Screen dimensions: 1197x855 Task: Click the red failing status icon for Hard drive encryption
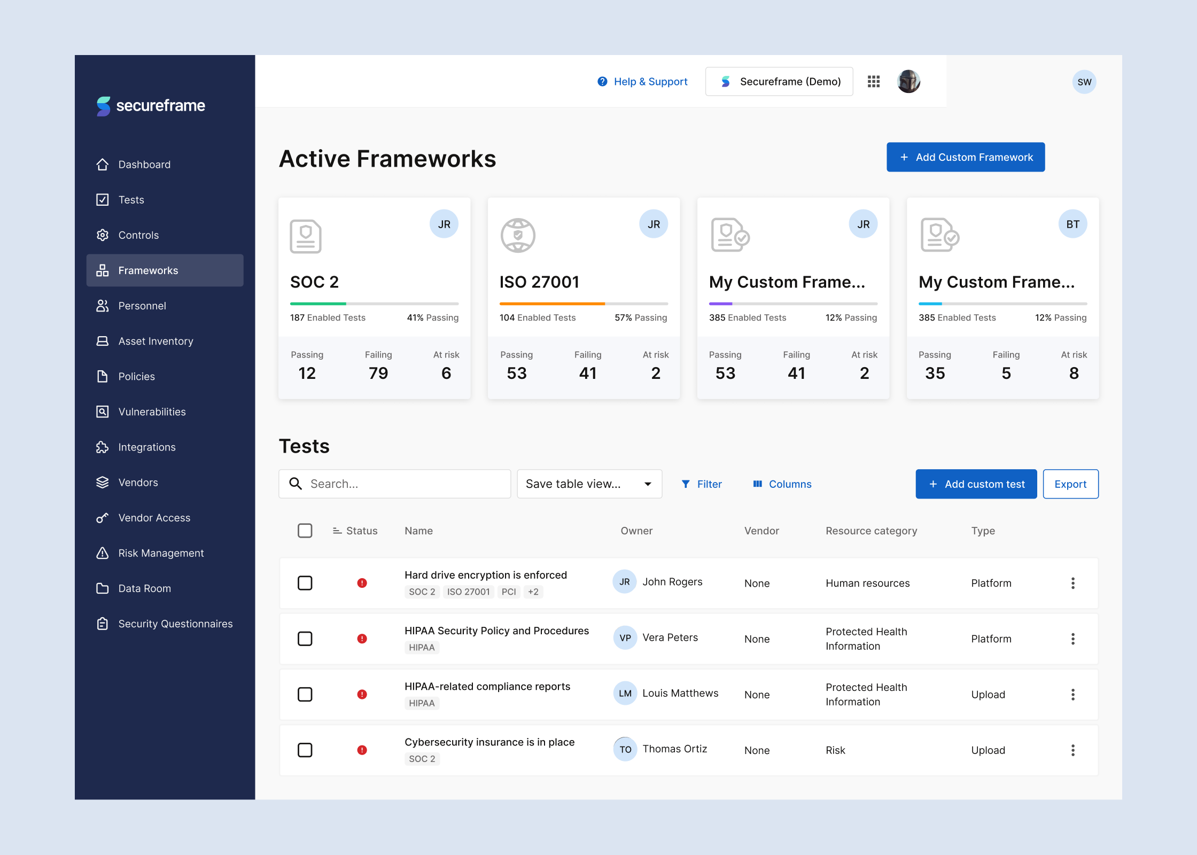click(362, 583)
